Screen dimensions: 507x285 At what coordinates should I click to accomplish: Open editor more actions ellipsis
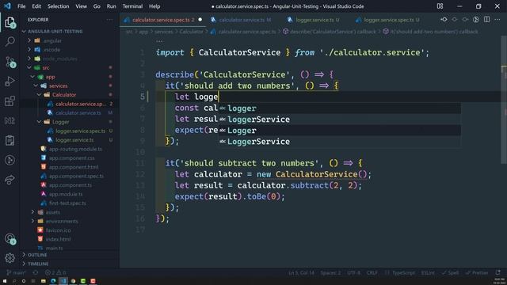pos(497,20)
